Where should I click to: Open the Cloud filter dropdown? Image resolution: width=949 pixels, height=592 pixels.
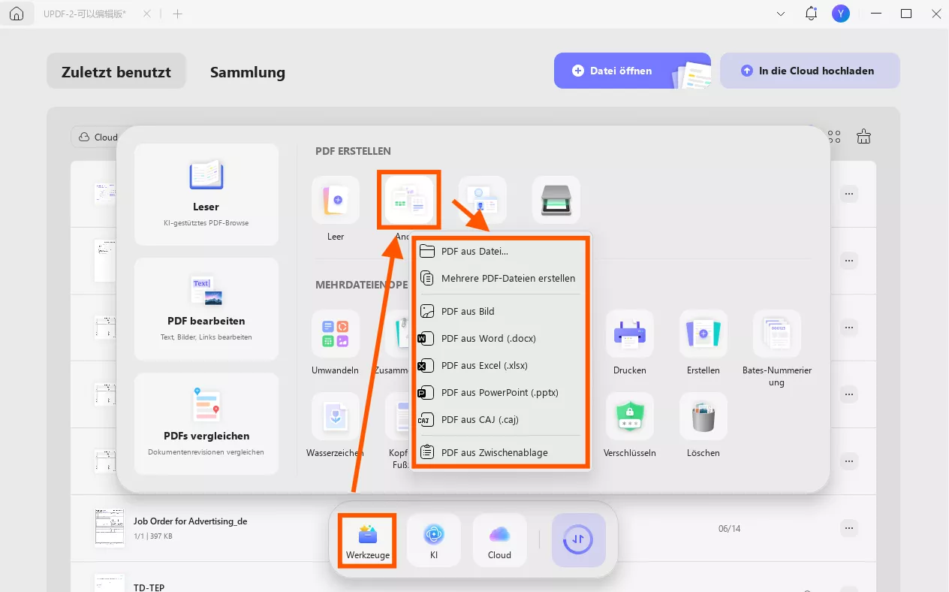(x=98, y=137)
